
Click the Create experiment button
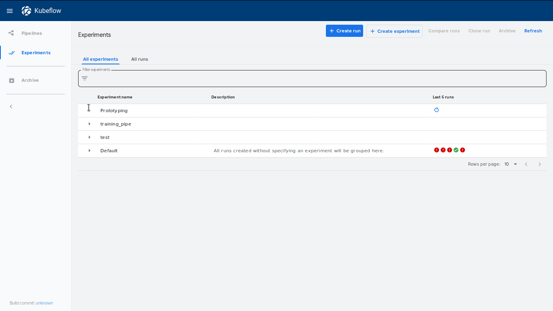[x=394, y=31]
